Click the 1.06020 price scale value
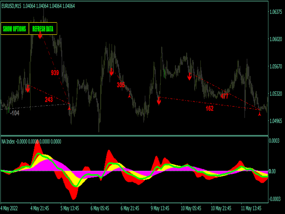The width and height of the screenshot is (285, 214). pos(276,39)
